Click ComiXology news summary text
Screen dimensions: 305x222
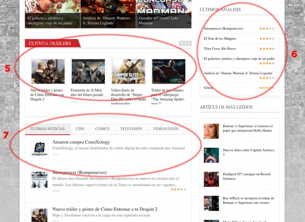(x=118, y=148)
